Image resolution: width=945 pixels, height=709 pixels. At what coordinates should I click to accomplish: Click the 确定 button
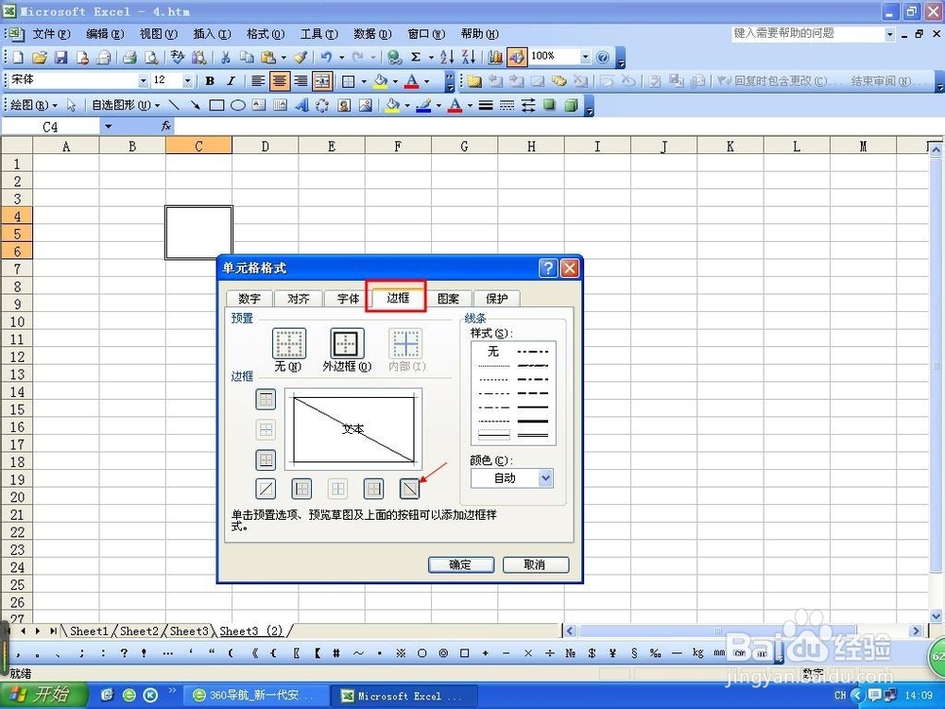click(461, 565)
